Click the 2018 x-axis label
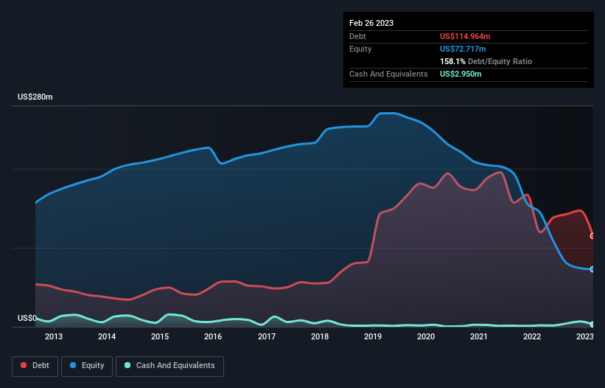Image resolution: width=605 pixels, height=388 pixels. [x=320, y=336]
